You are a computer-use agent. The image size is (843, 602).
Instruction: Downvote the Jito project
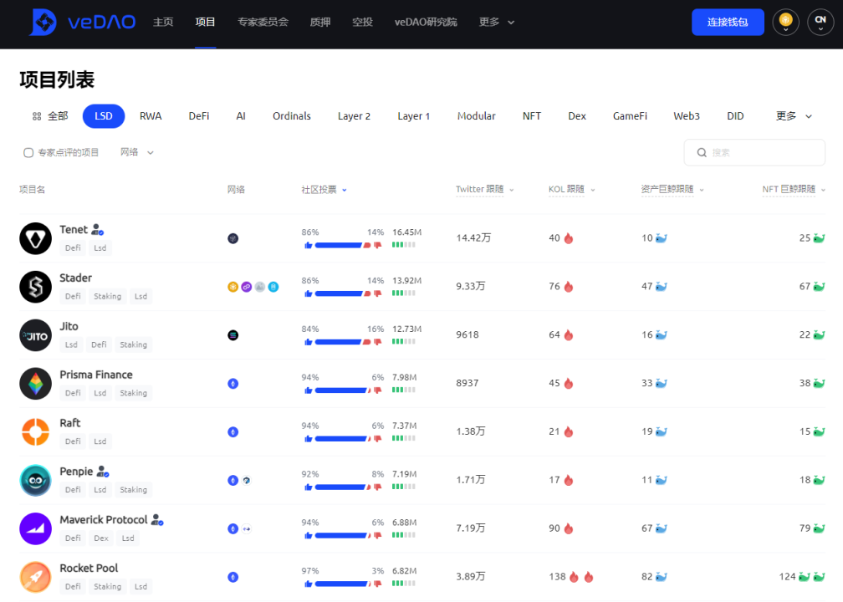pyautogui.click(x=377, y=342)
